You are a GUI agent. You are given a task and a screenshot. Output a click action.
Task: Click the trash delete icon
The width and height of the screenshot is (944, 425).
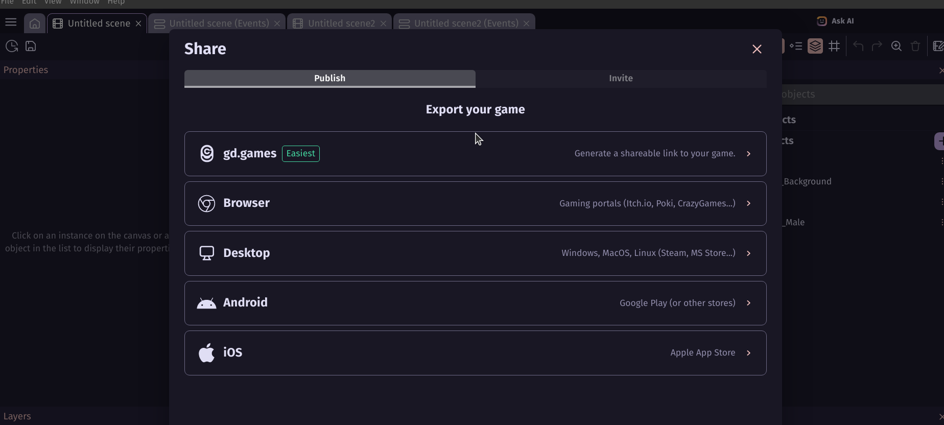coord(915,46)
